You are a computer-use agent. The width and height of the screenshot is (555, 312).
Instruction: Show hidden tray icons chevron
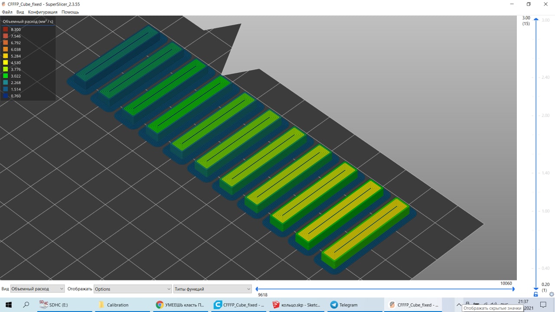click(459, 305)
